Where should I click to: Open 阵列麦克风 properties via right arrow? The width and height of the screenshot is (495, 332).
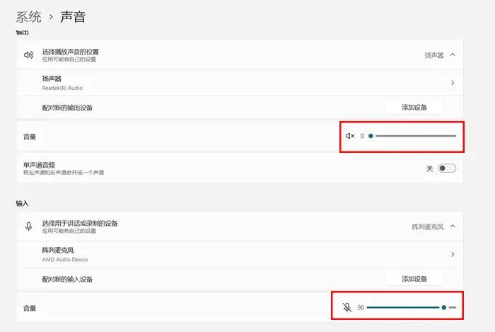[452, 254]
